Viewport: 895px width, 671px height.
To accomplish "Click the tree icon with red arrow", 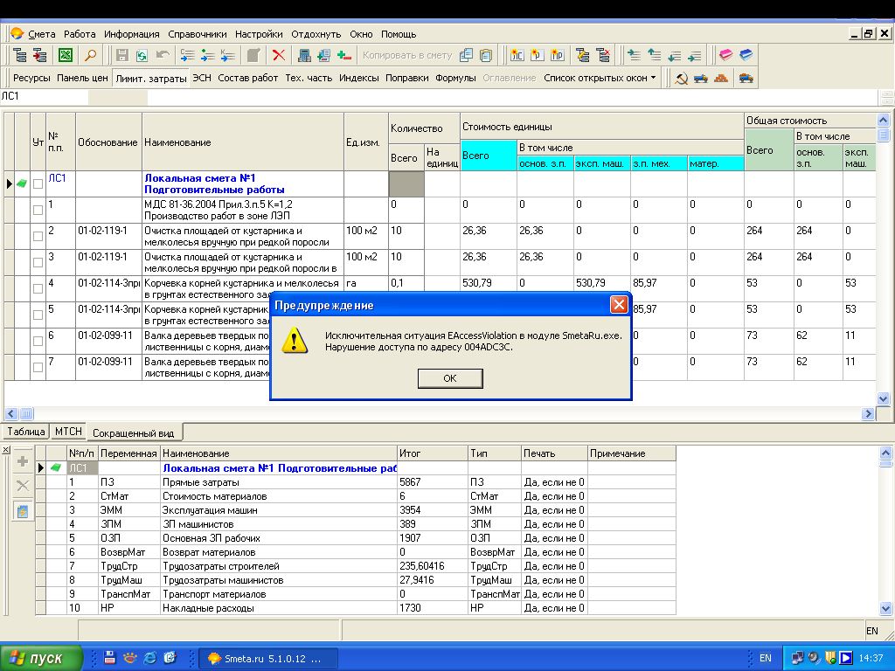I will [39, 55].
